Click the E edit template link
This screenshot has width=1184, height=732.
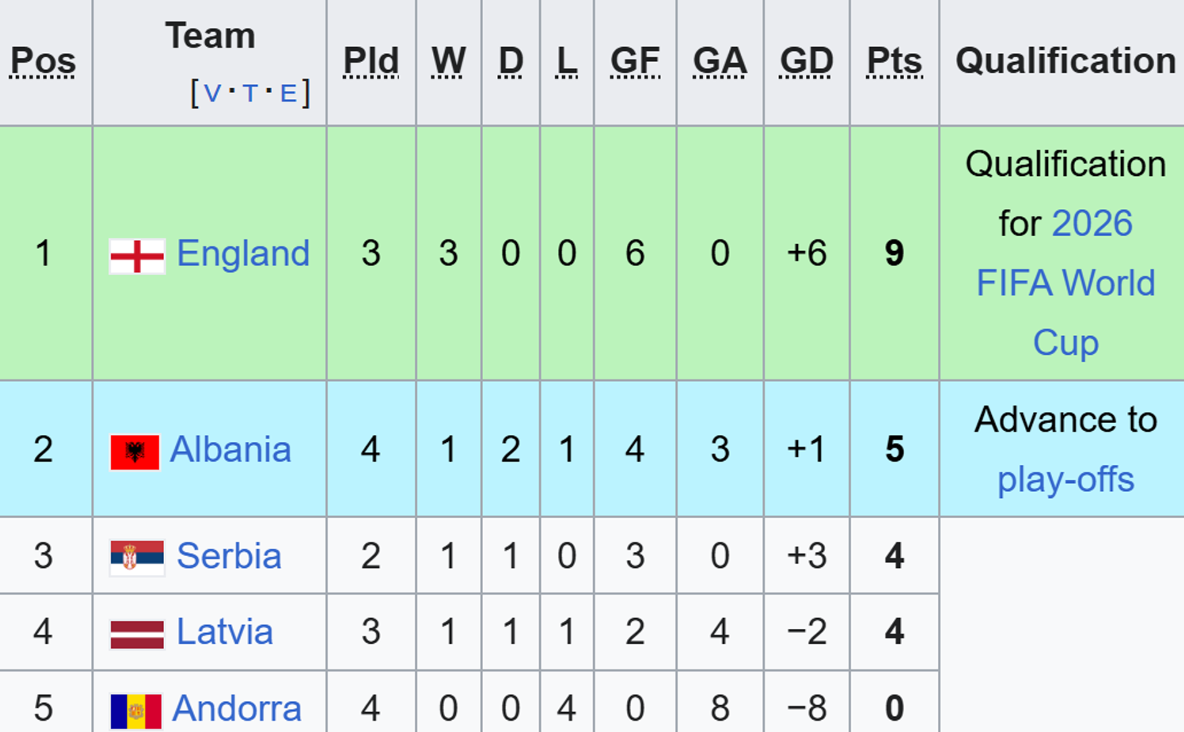pos(289,94)
